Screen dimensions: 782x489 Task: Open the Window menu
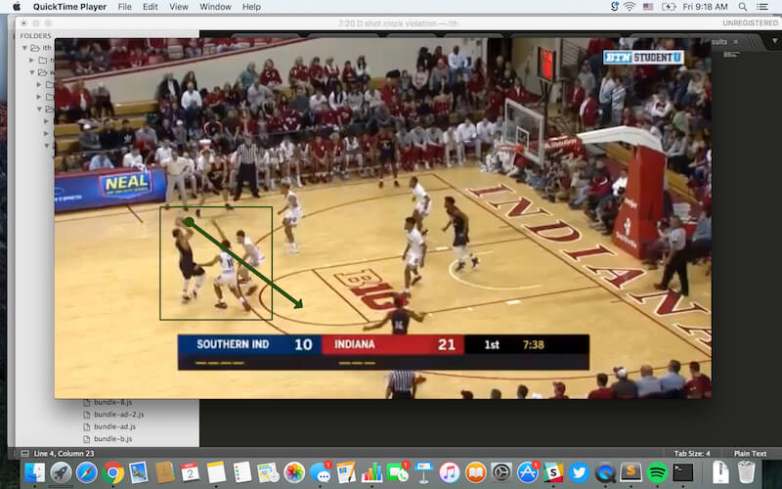(215, 7)
